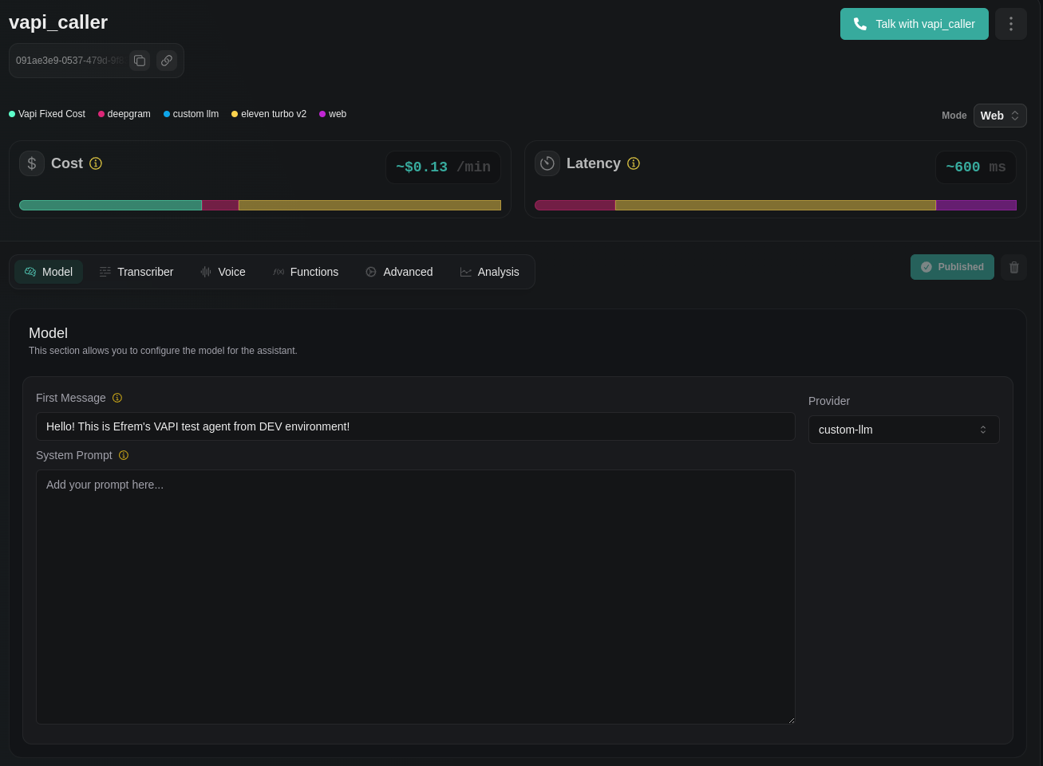This screenshot has width=1043, height=766.
Task: Click the System Prompt info icon
Action: click(x=124, y=455)
